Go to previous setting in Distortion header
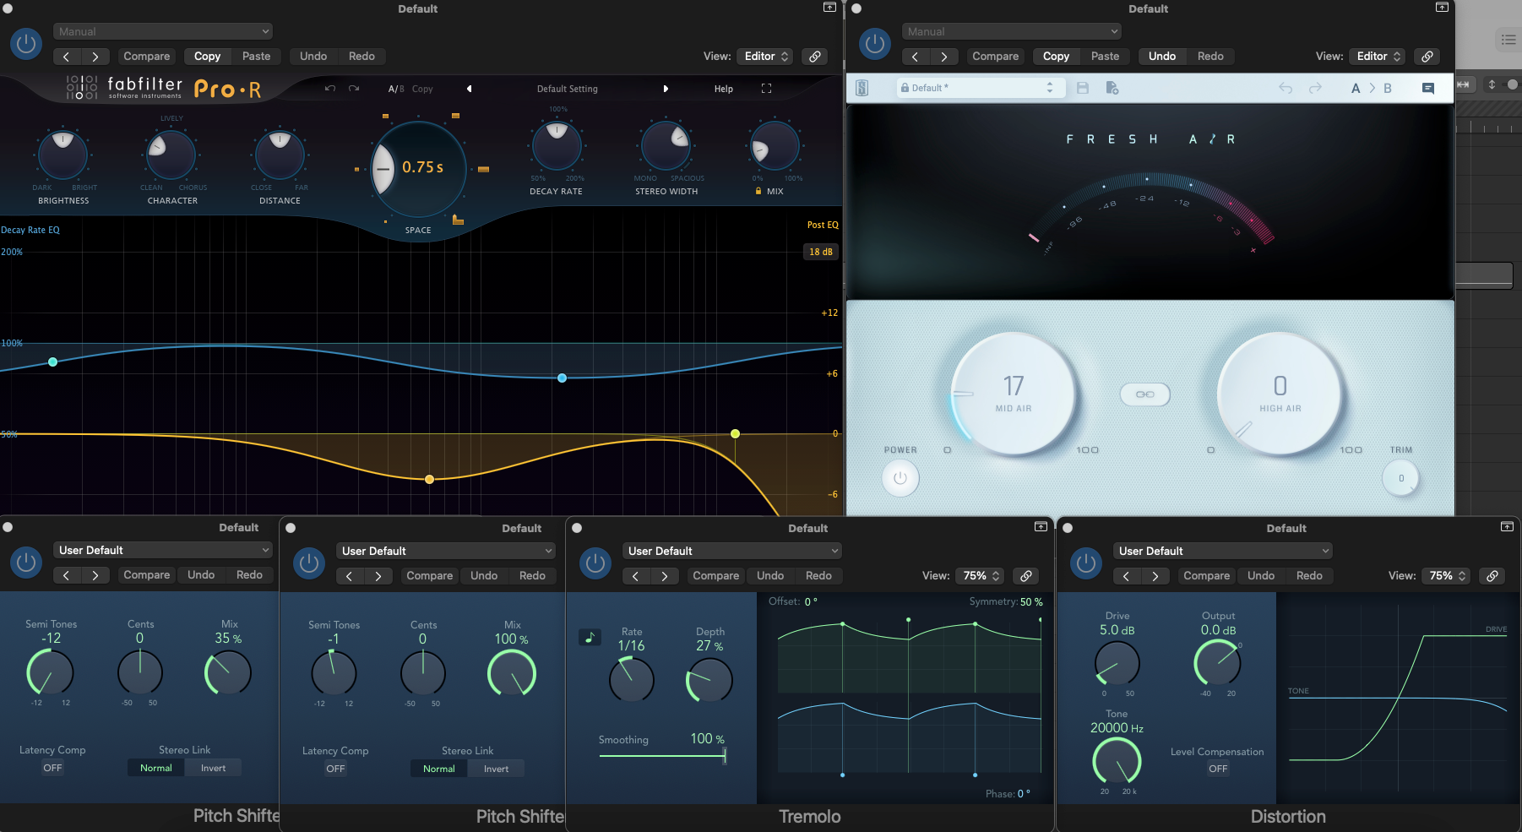 coord(1127,576)
